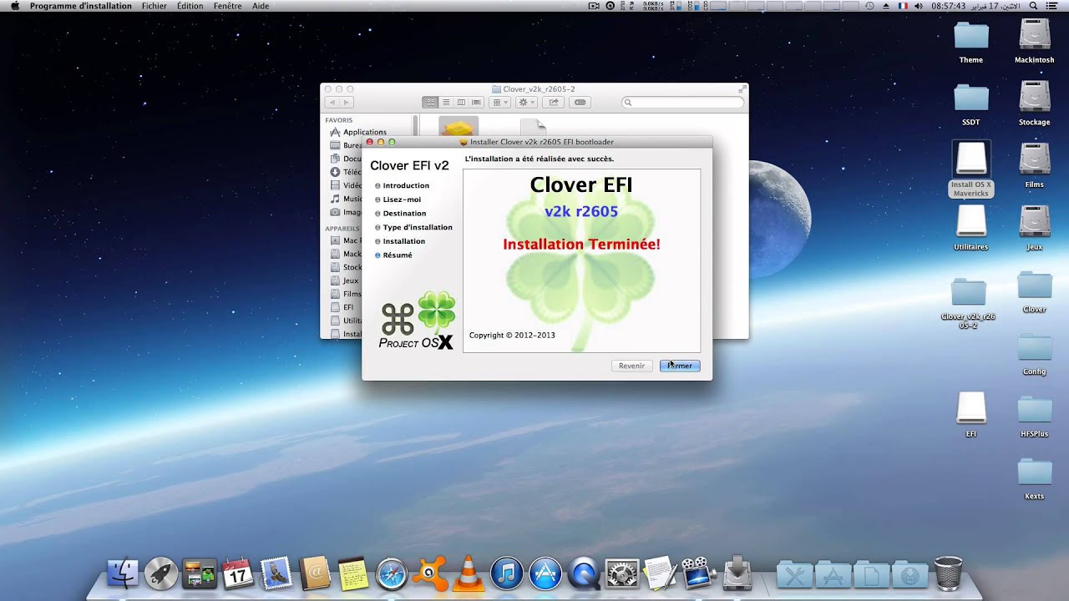The image size is (1069, 601).
Task: Select the Installation step in installer
Action: [x=403, y=241]
